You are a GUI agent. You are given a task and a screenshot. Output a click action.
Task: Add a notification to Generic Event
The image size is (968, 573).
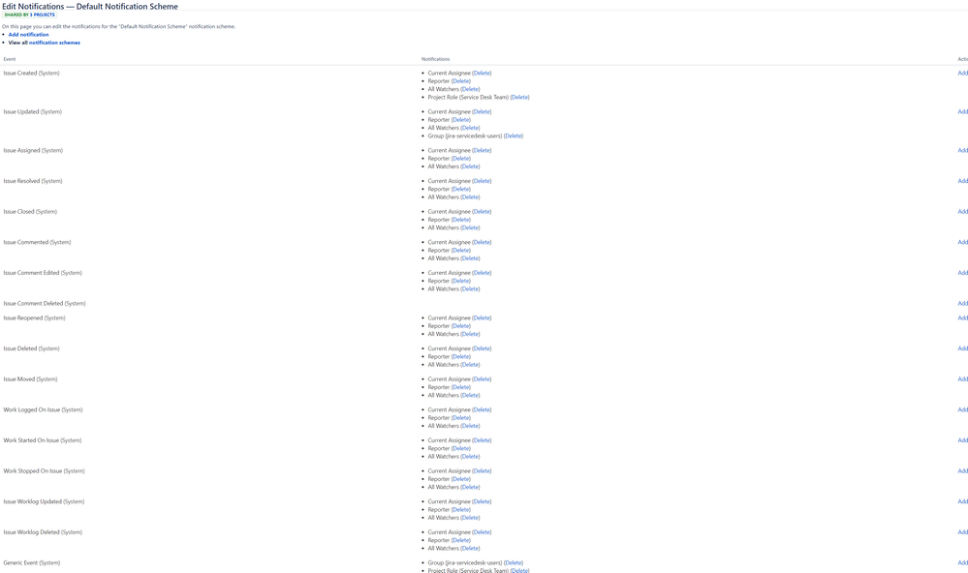(962, 562)
